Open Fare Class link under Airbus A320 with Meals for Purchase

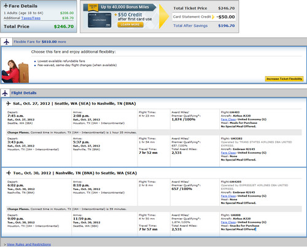(228, 120)
